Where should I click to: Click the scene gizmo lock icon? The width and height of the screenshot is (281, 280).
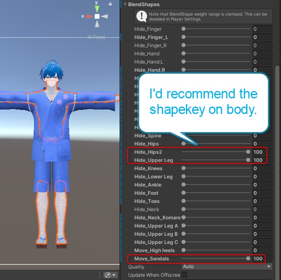pyautogui.click(x=110, y=4)
